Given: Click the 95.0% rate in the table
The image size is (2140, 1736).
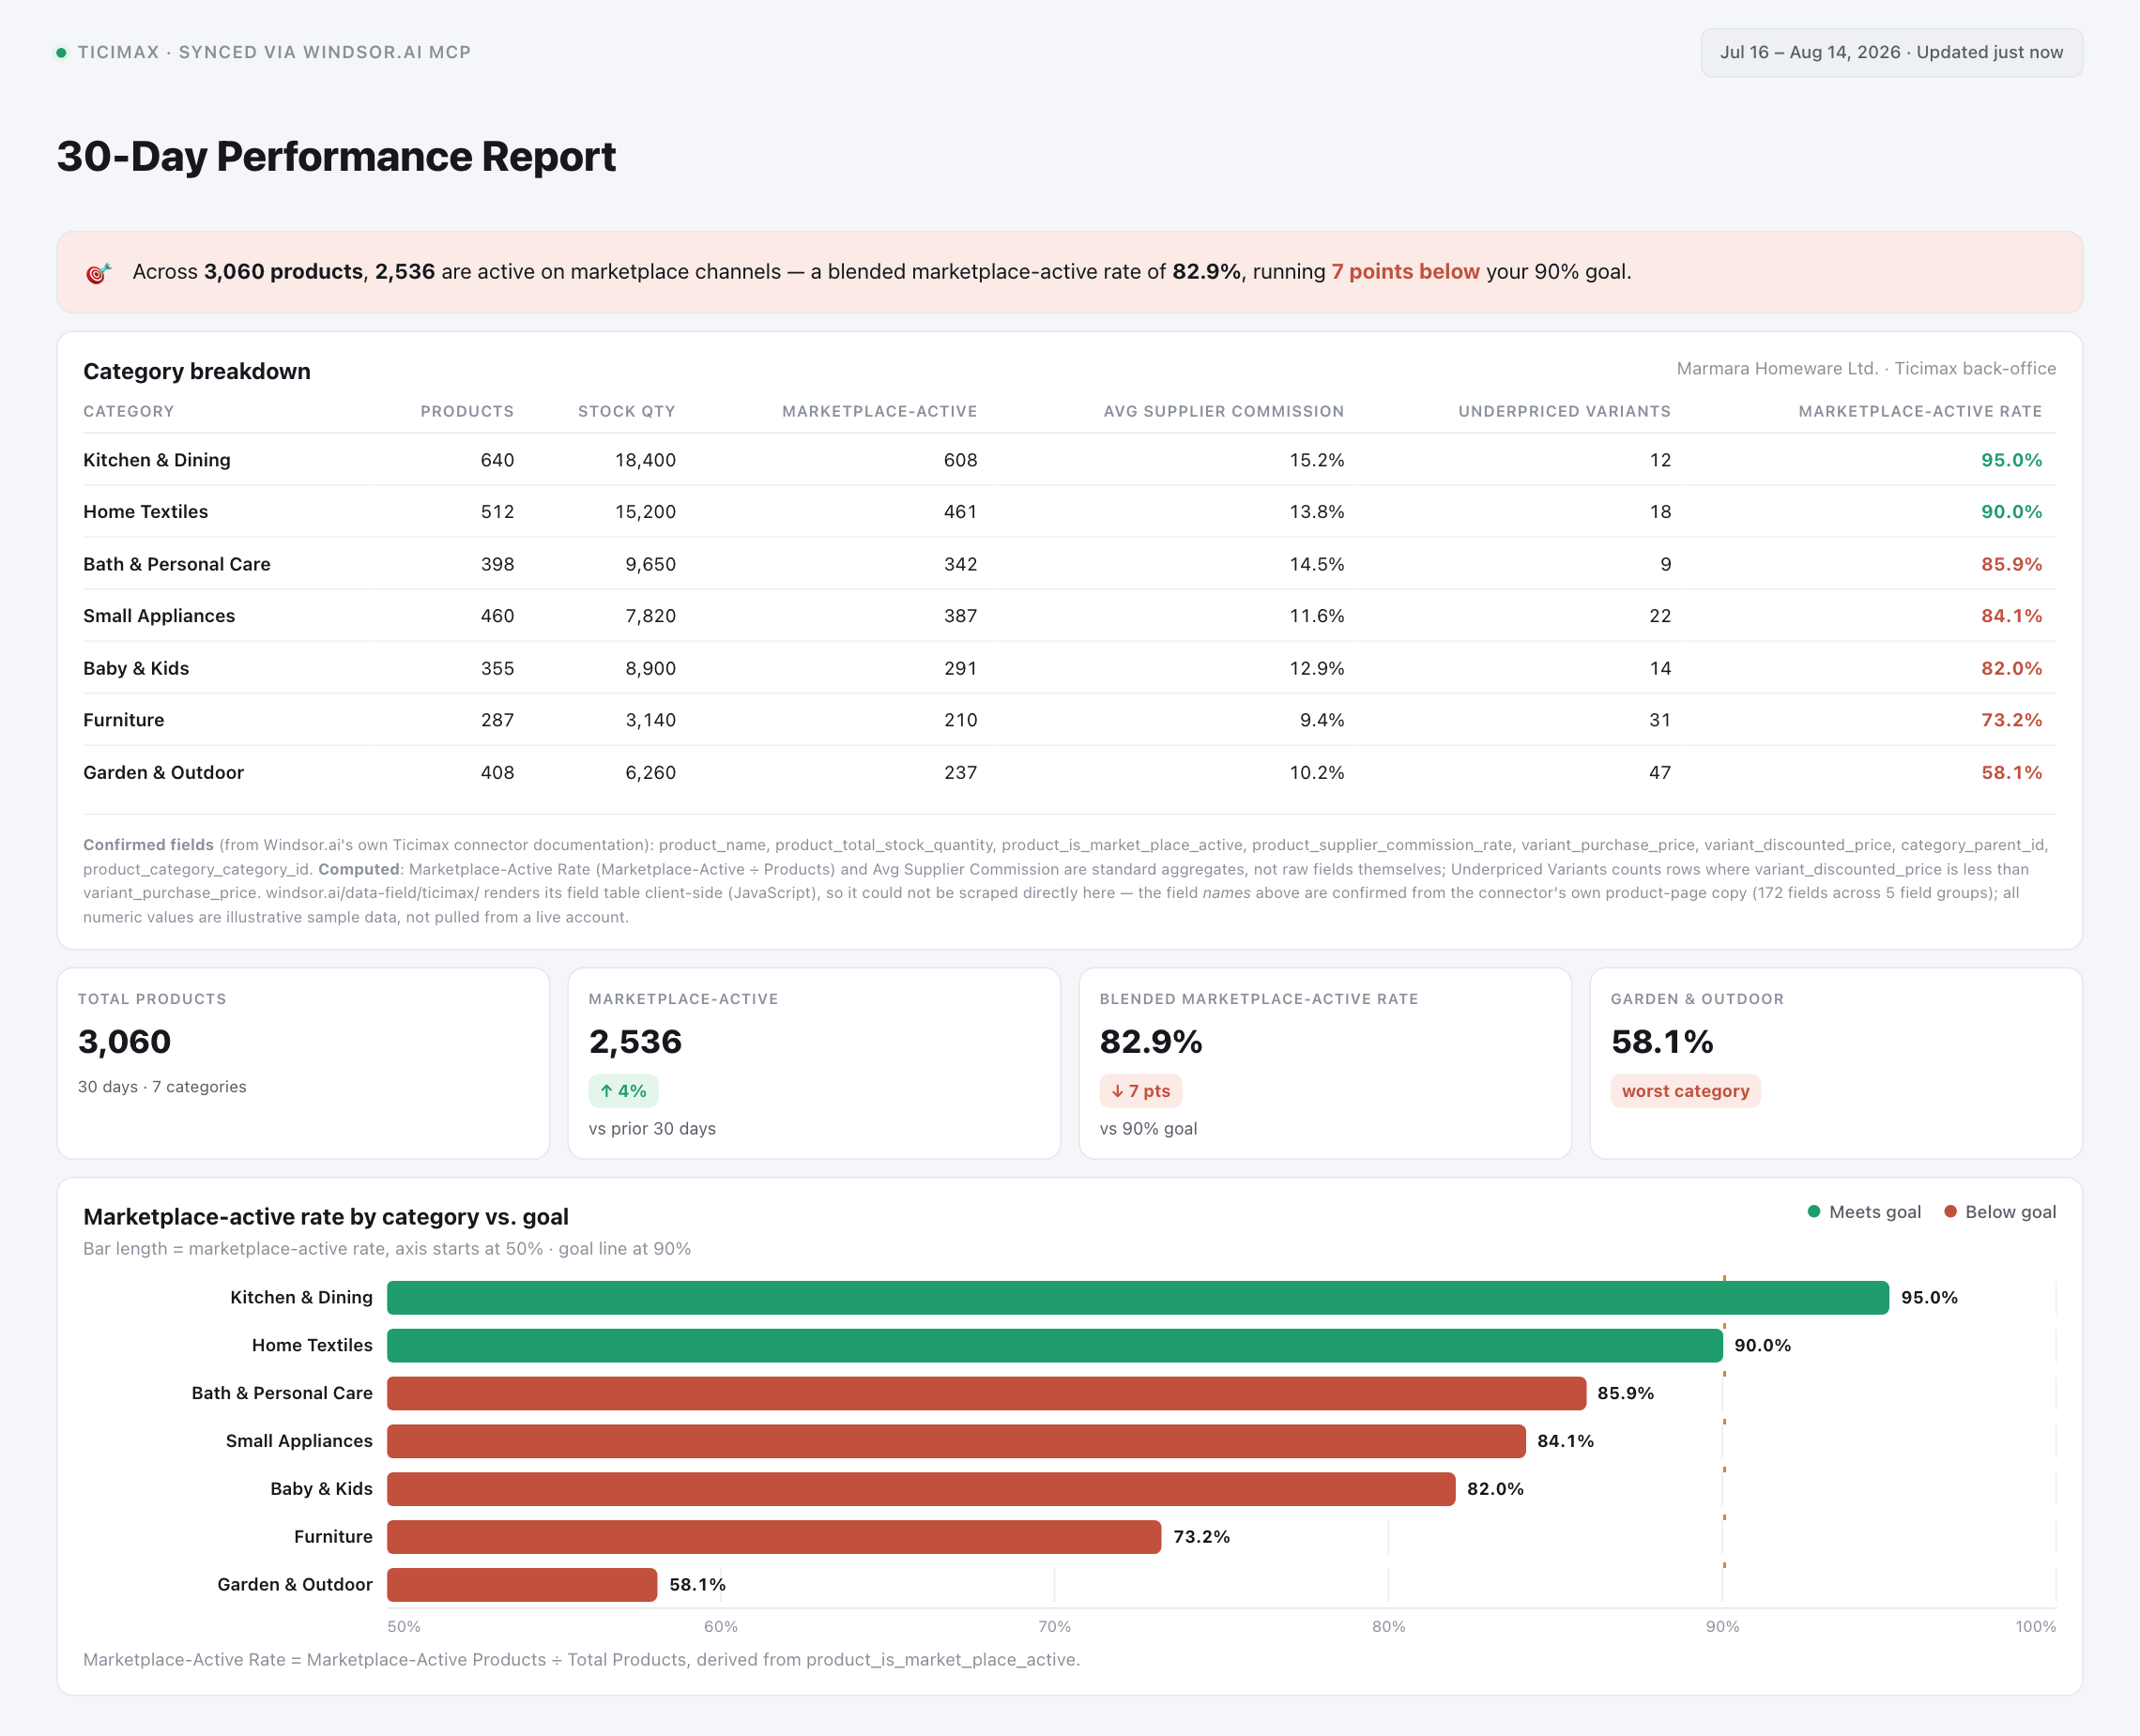Looking at the screenshot, I should (2011, 460).
